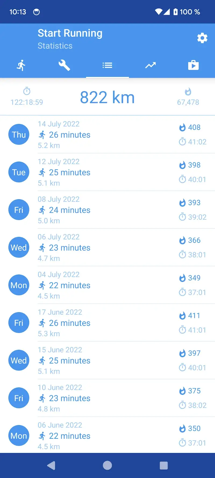215x478 pixels.
Task: Switch to the running figure tab
Action: coord(21,65)
